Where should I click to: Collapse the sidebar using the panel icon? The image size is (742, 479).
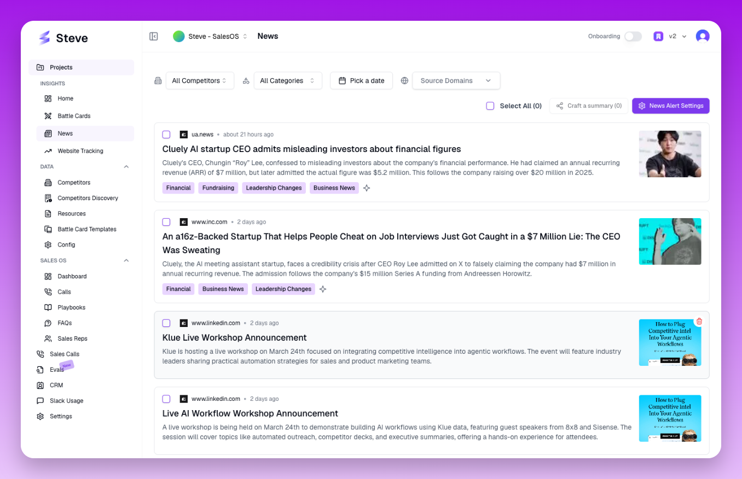click(154, 36)
